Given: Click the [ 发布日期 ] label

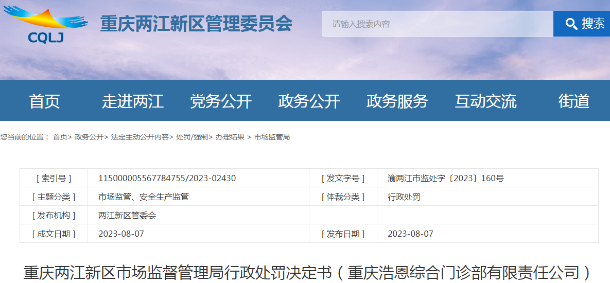Looking at the screenshot, I should tap(343, 234).
